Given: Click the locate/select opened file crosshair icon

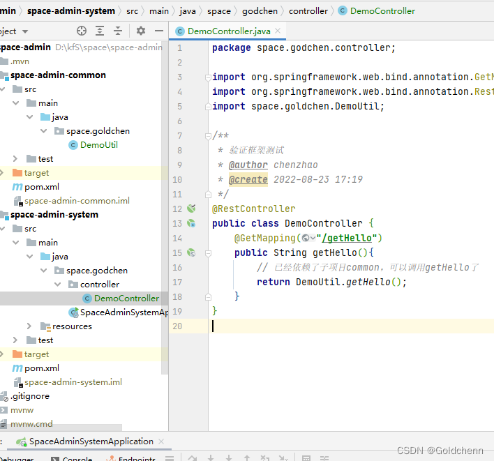Looking at the screenshot, I should point(82,31).
